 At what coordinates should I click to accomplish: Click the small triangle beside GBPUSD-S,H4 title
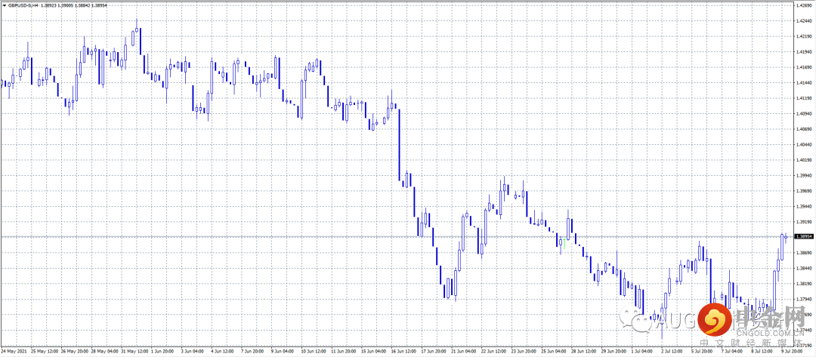pos(5,5)
